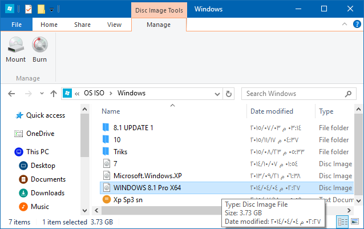Sort by the Name column header
This screenshot has width=364, height=229.
coord(111,111)
